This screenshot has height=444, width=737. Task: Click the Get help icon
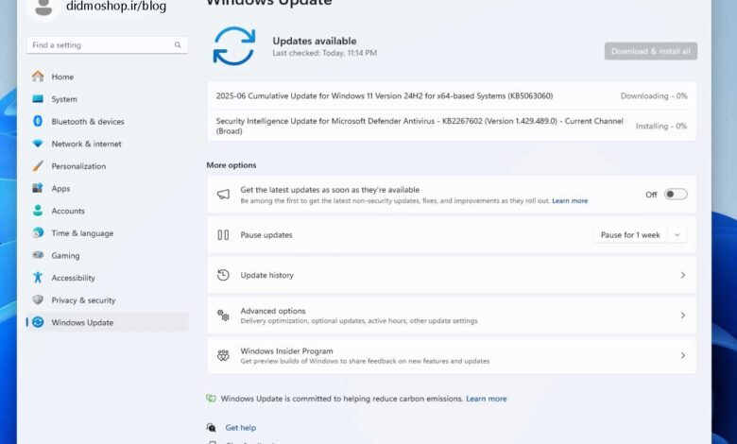[x=211, y=428]
